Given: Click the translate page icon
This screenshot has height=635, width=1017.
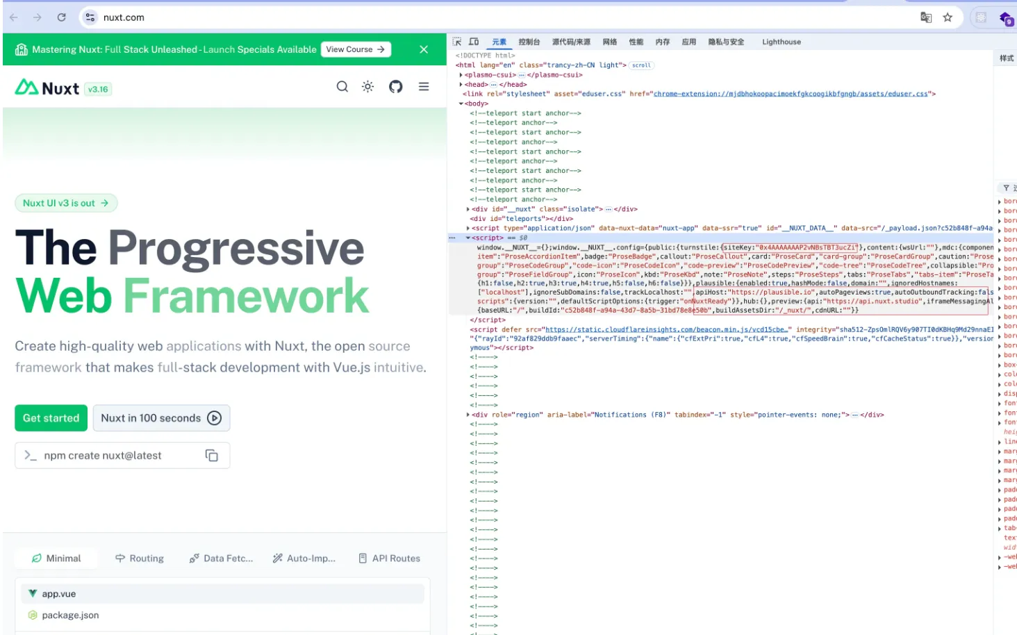Looking at the screenshot, I should (926, 17).
